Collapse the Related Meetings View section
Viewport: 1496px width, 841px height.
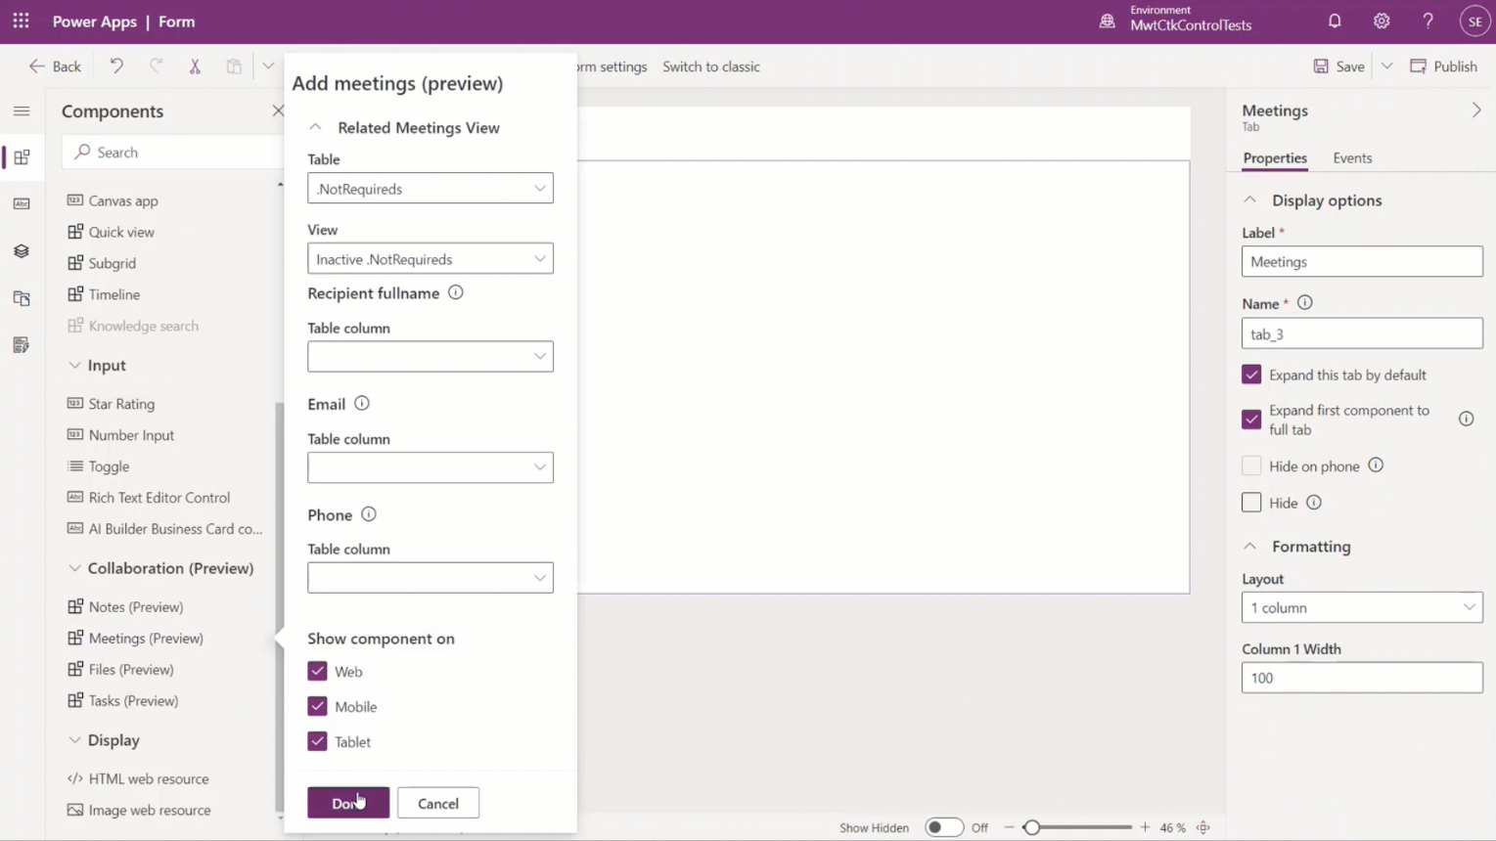(x=315, y=127)
